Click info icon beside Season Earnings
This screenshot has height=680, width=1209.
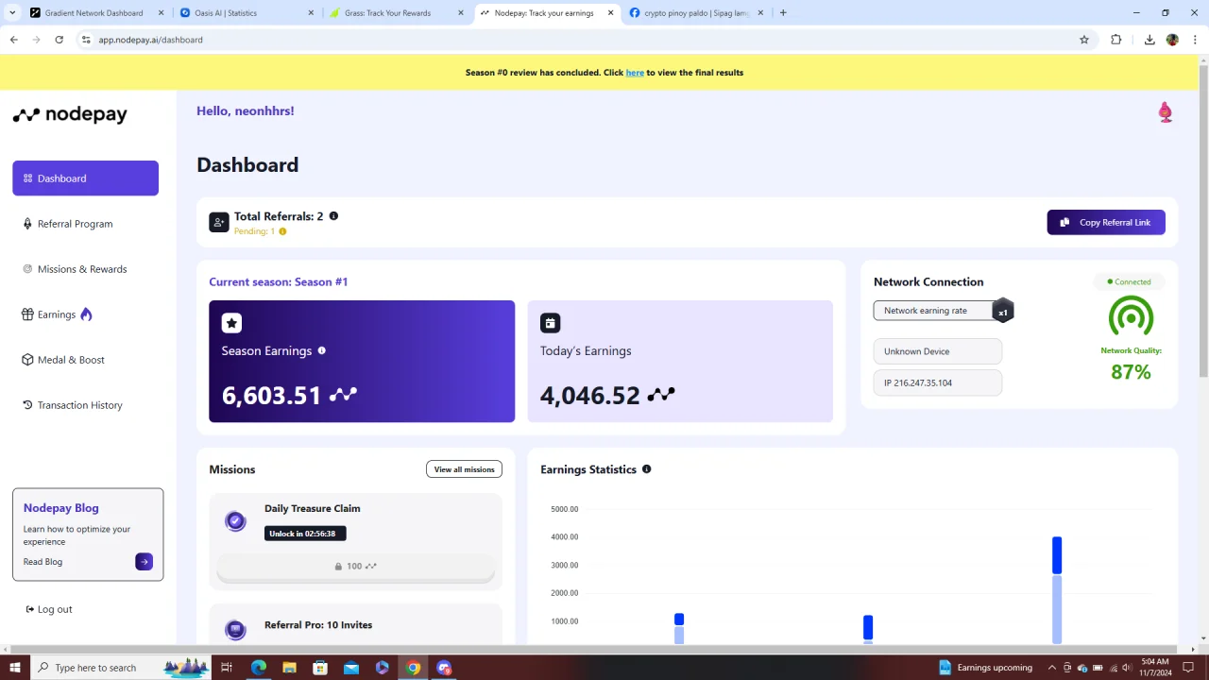tap(321, 350)
